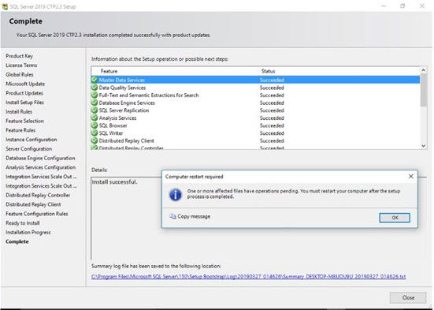
Task: Select the Database Engine Services row
Action: click(255, 103)
